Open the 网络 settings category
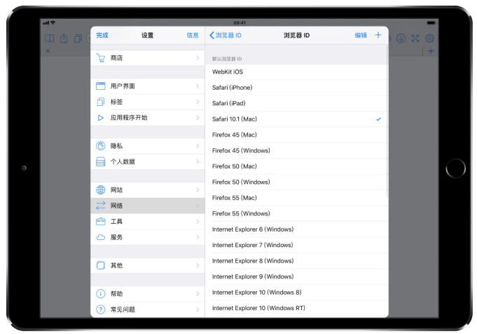Image resolution: width=477 pixels, height=334 pixels. 147,206
